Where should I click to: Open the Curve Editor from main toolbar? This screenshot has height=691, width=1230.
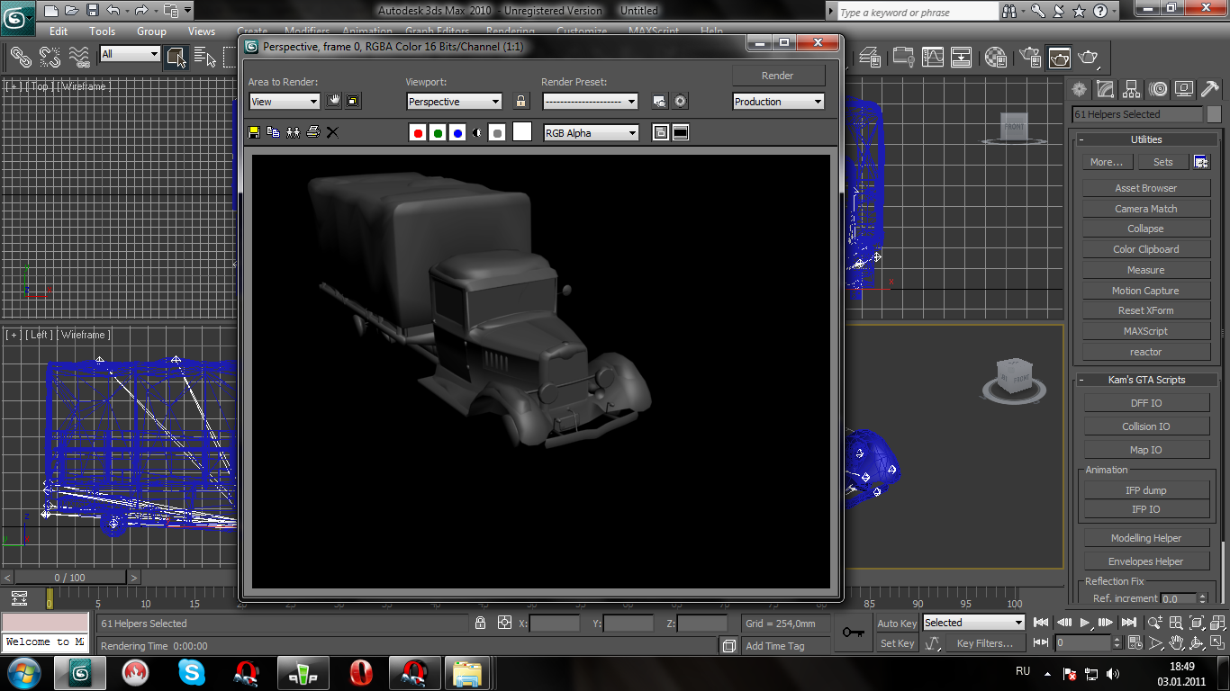[x=933, y=58]
